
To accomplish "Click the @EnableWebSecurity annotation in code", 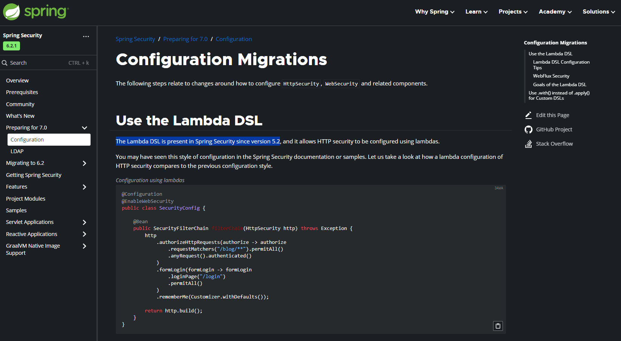I will (x=148, y=201).
